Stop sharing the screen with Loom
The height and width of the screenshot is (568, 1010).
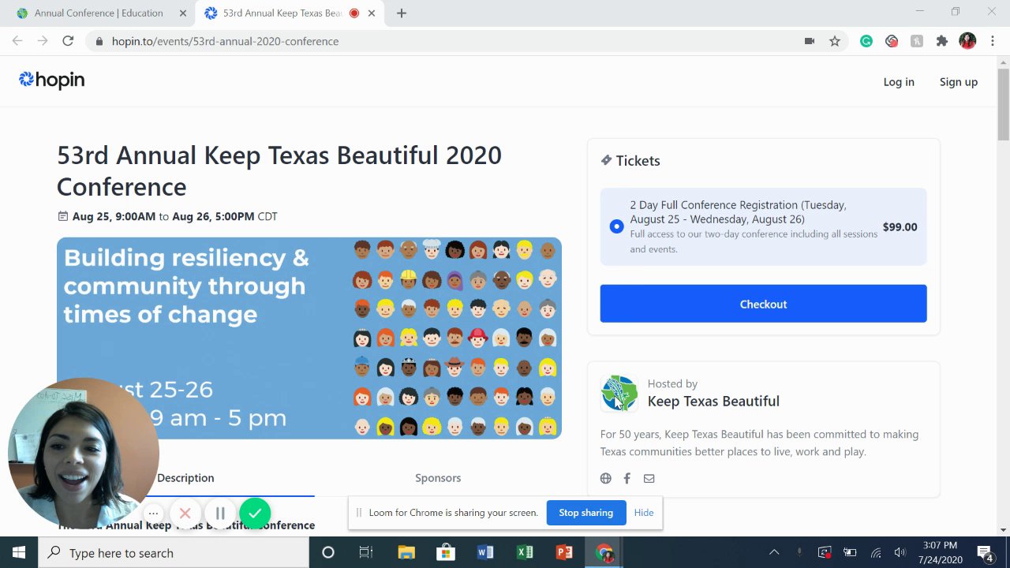586,513
